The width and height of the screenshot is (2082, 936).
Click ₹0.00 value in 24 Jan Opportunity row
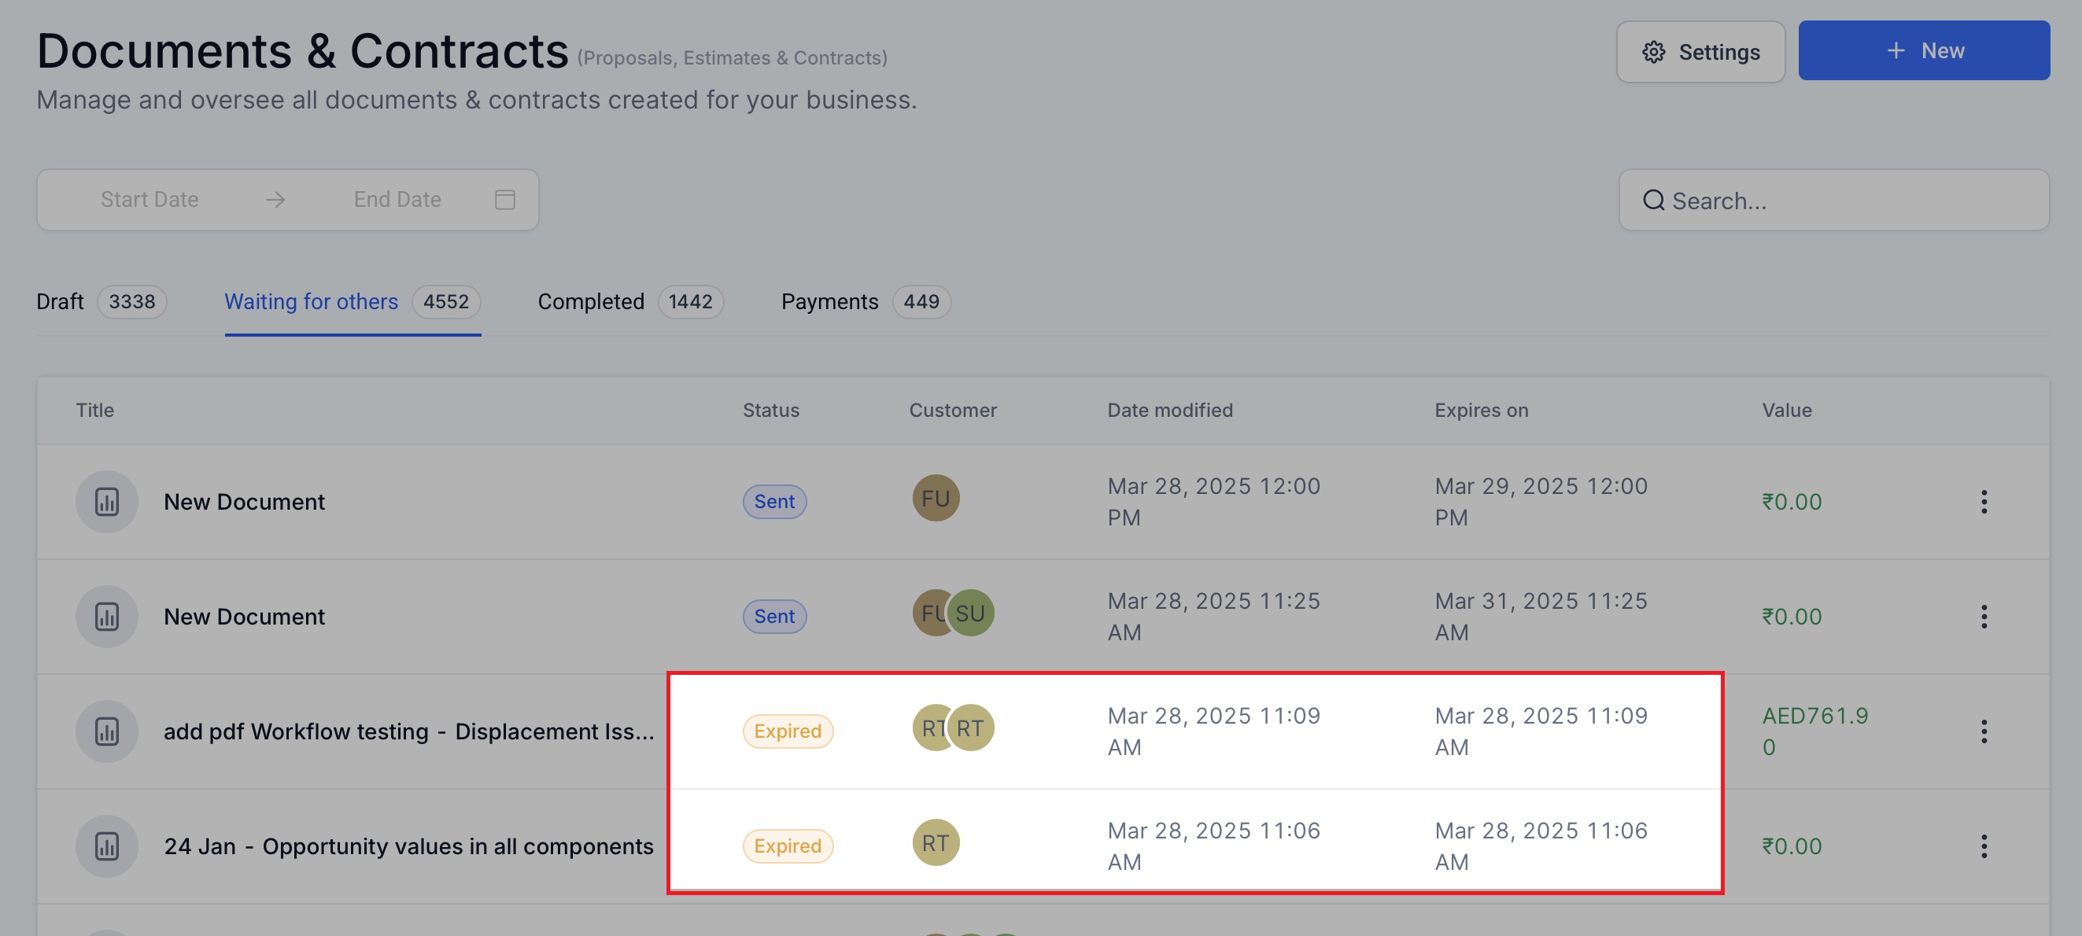1792,846
